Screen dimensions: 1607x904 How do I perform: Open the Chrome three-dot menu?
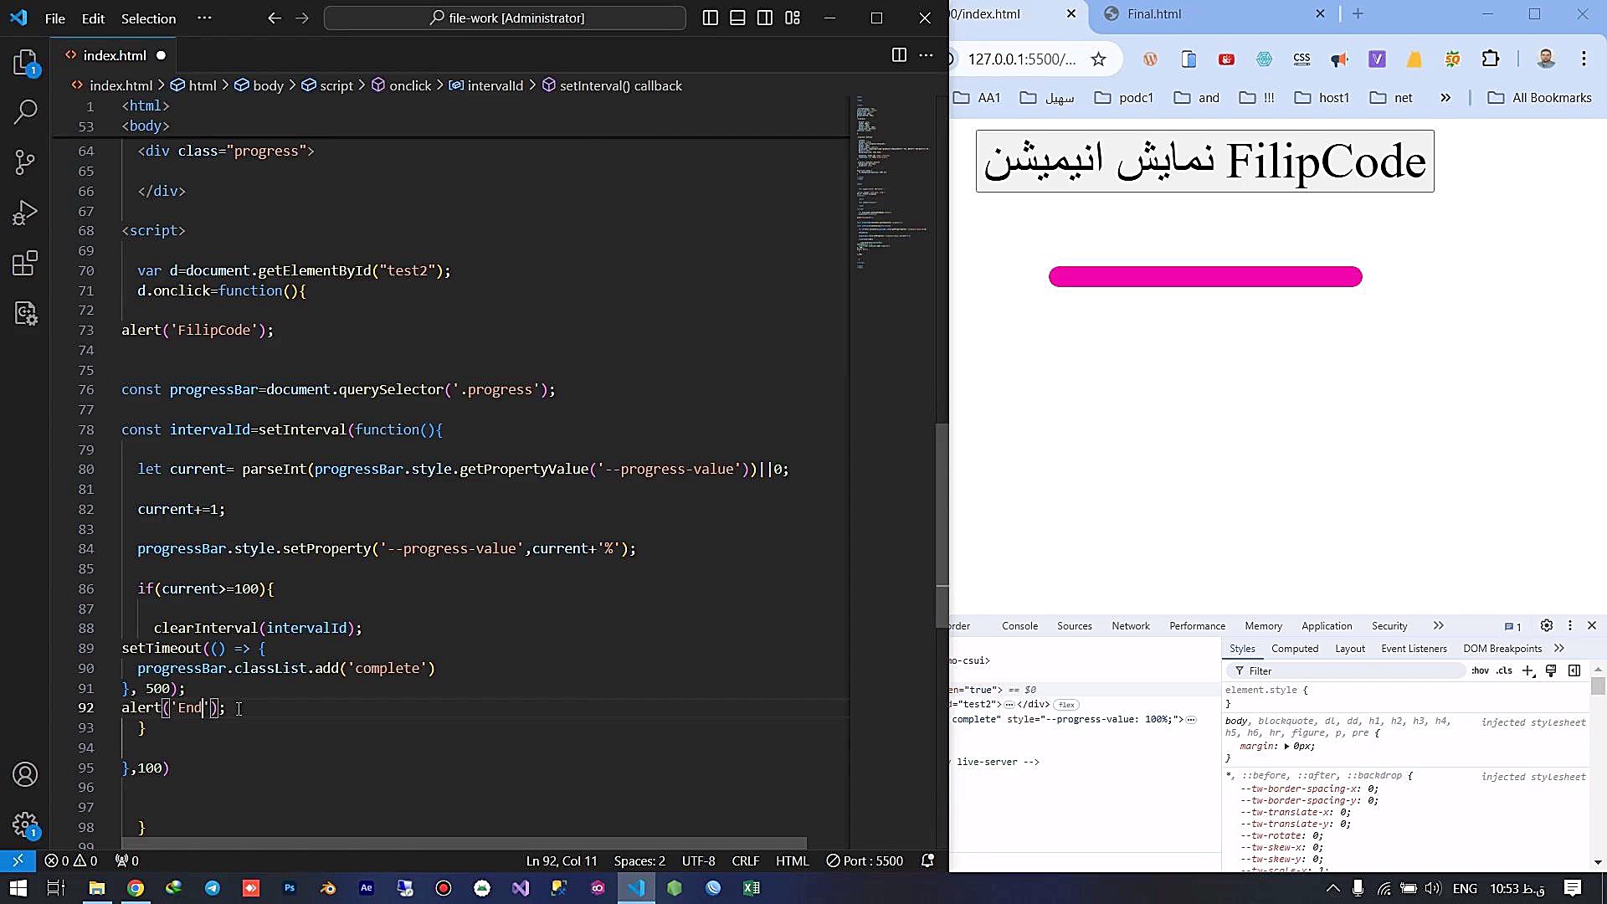[x=1584, y=59]
